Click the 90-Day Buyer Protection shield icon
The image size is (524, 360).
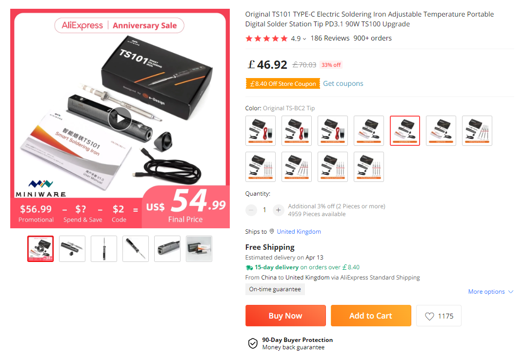253,343
